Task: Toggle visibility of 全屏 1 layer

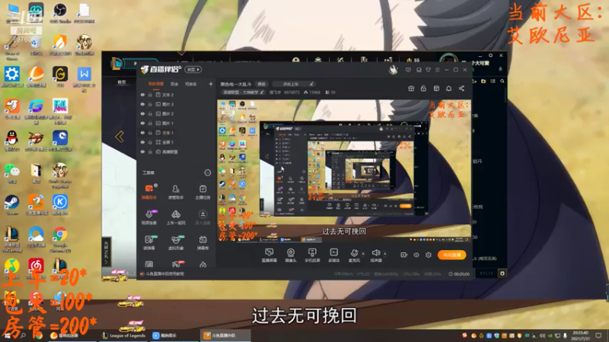Action: [x=142, y=142]
